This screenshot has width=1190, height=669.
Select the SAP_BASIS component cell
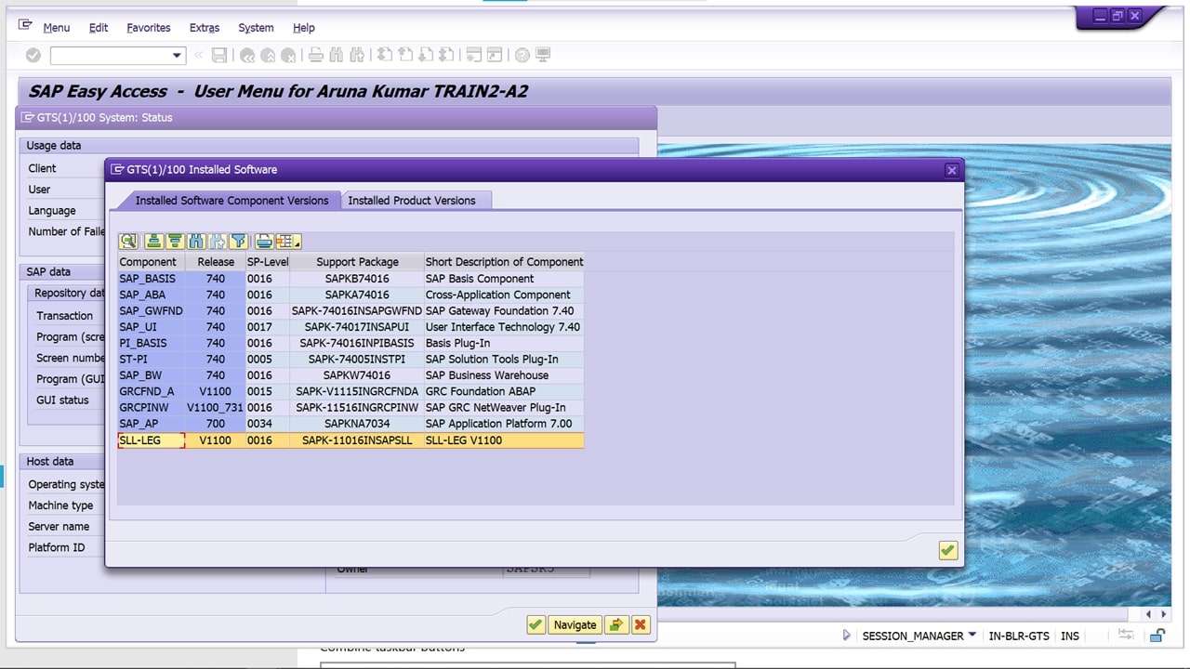coord(152,279)
